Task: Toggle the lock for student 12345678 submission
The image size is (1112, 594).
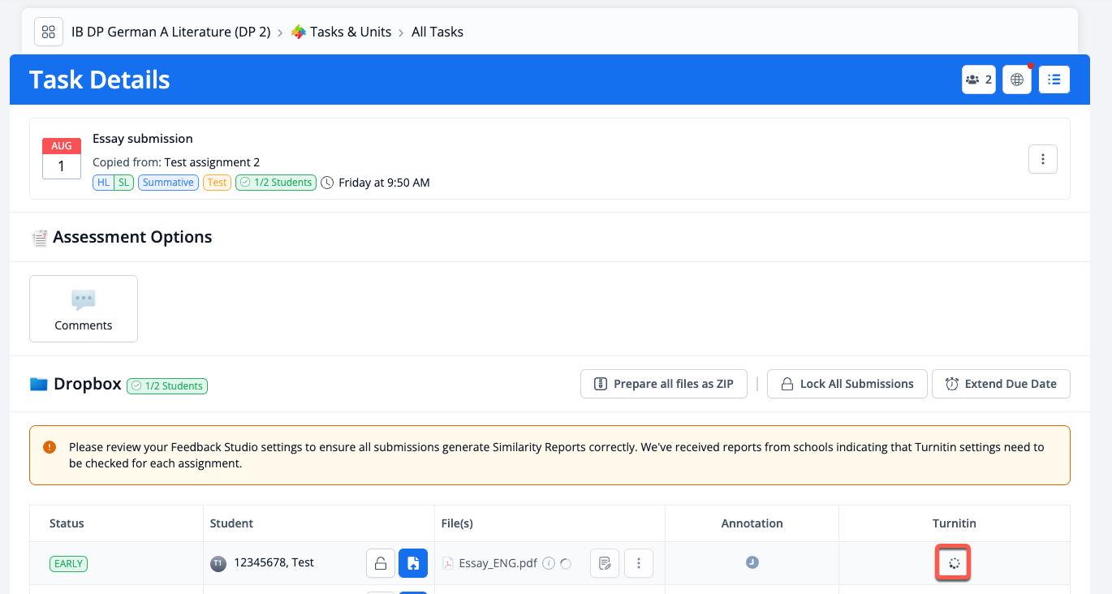Action: click(x=380, y=563)
